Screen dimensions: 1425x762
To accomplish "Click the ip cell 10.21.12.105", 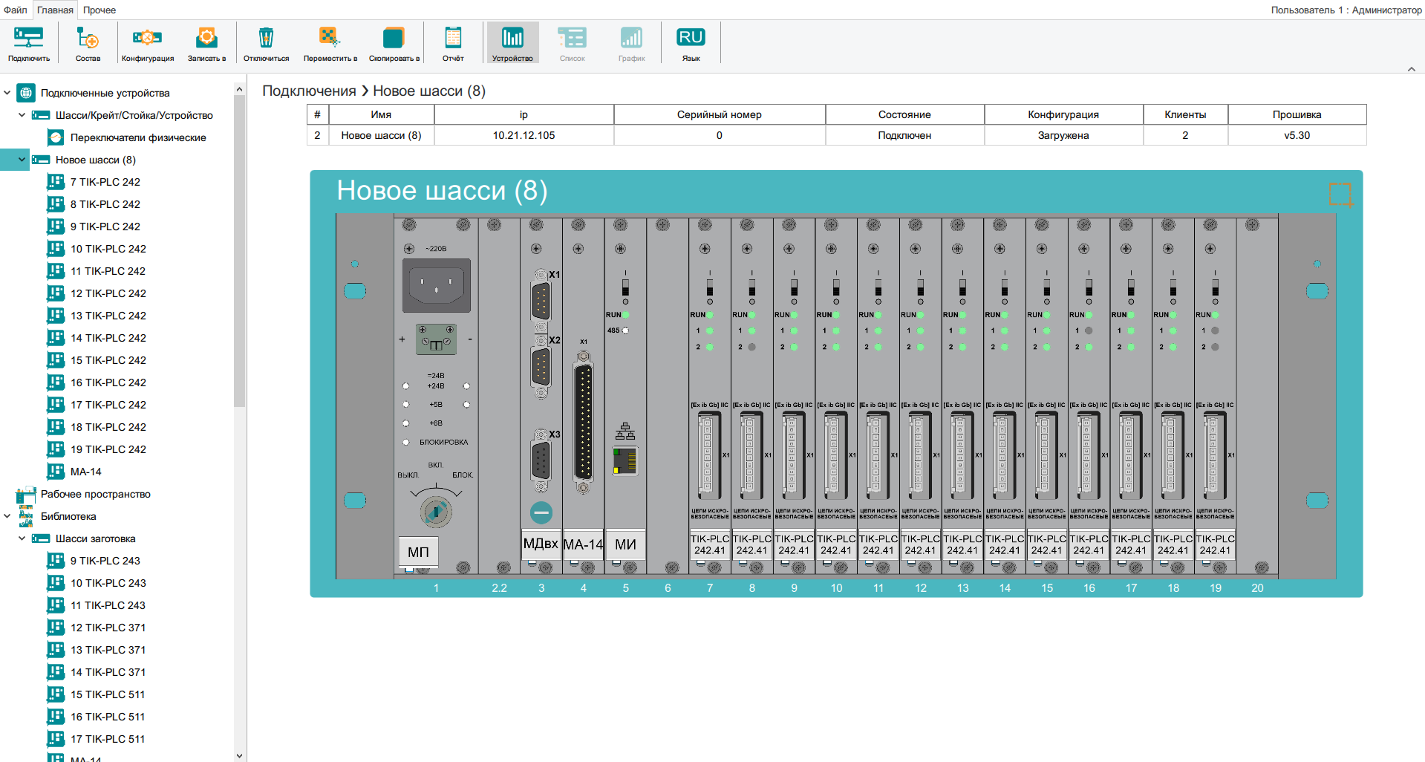I will 524,135.
